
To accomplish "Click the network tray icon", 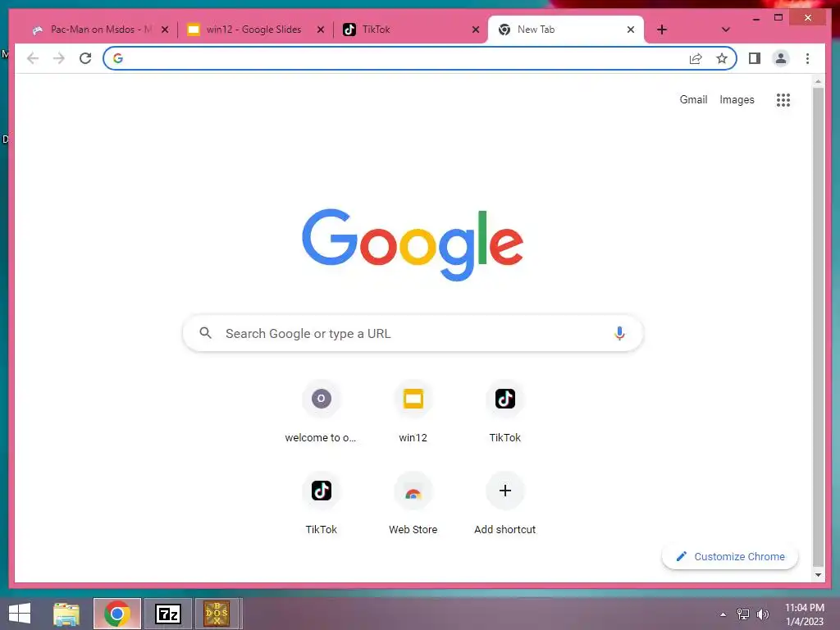I will coord(742,614).
